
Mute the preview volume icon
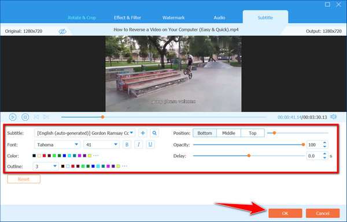[333, 116]
